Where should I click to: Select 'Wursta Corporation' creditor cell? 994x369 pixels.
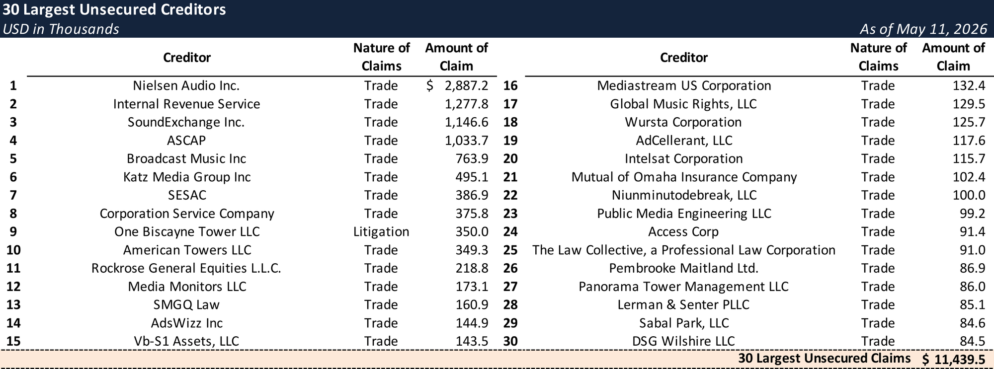click(x=683, y=122)
